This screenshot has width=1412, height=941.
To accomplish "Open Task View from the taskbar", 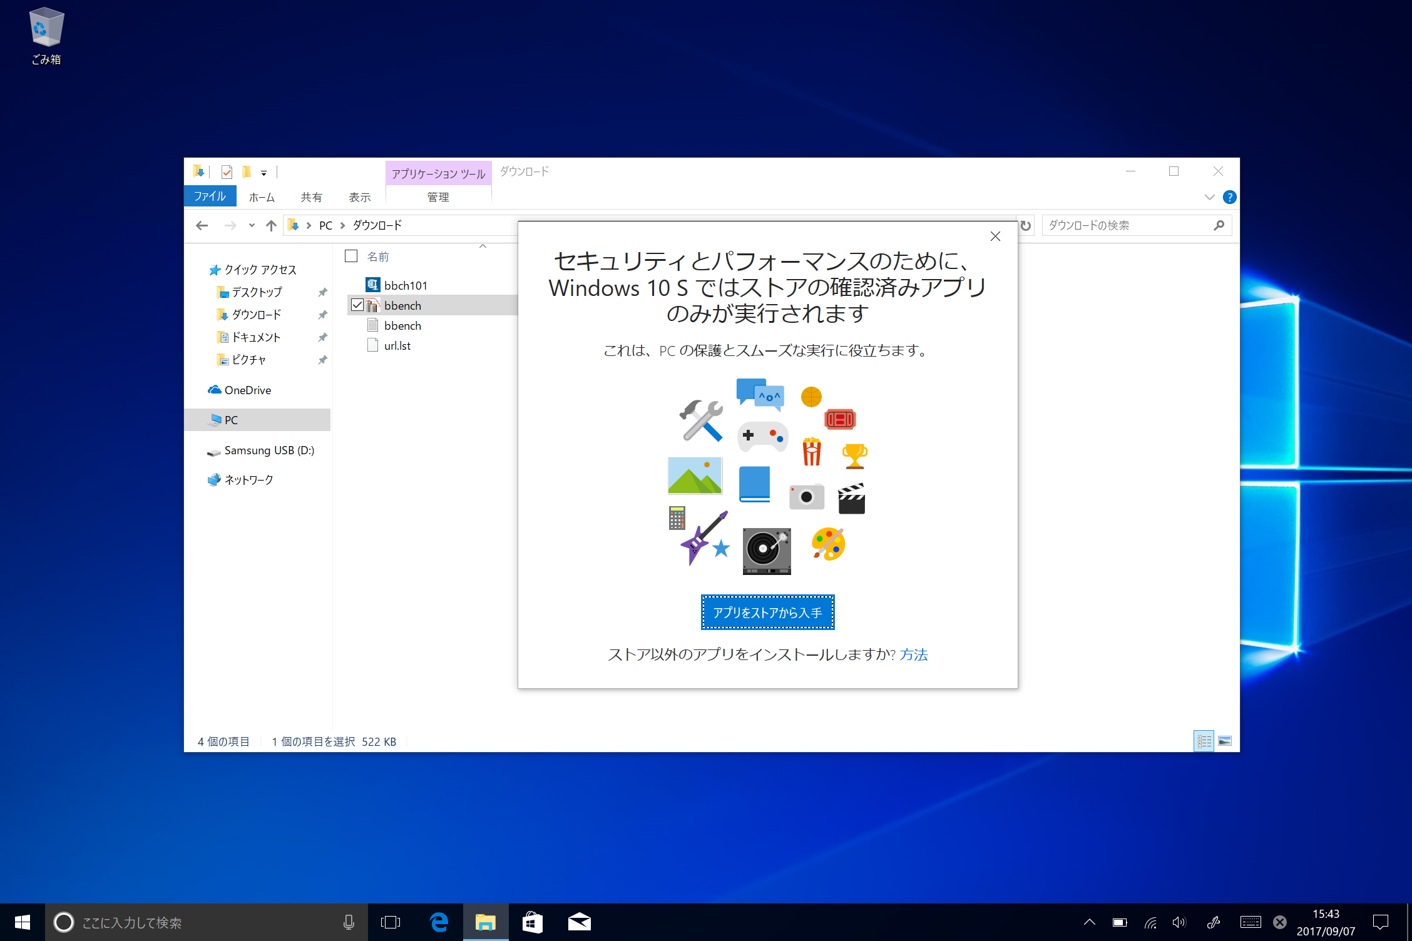I will 391,922.
